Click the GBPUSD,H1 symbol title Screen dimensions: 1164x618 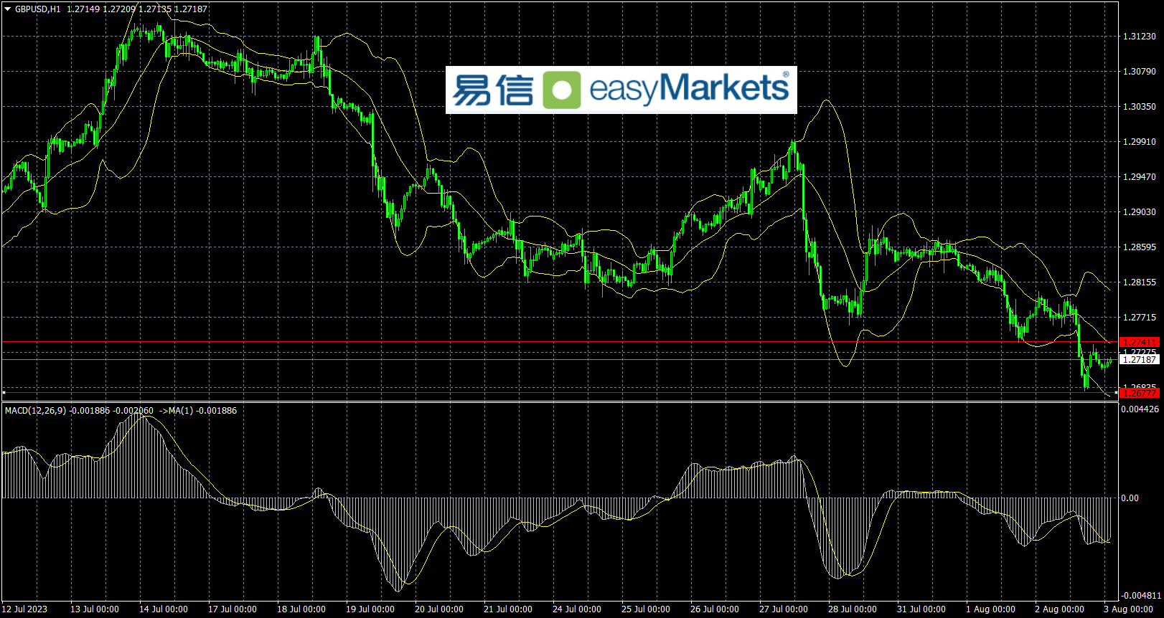click(x=38, y=9)
